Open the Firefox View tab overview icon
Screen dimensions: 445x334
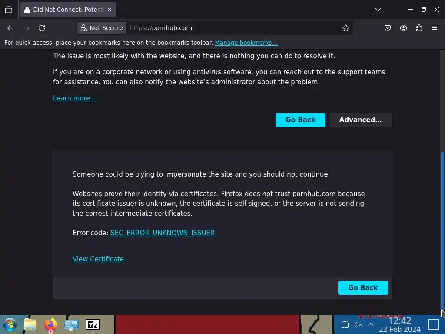point(9,10)
